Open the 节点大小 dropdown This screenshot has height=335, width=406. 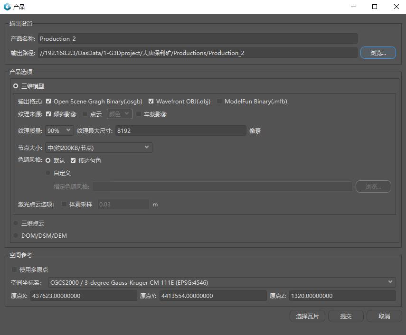[99, 148]
